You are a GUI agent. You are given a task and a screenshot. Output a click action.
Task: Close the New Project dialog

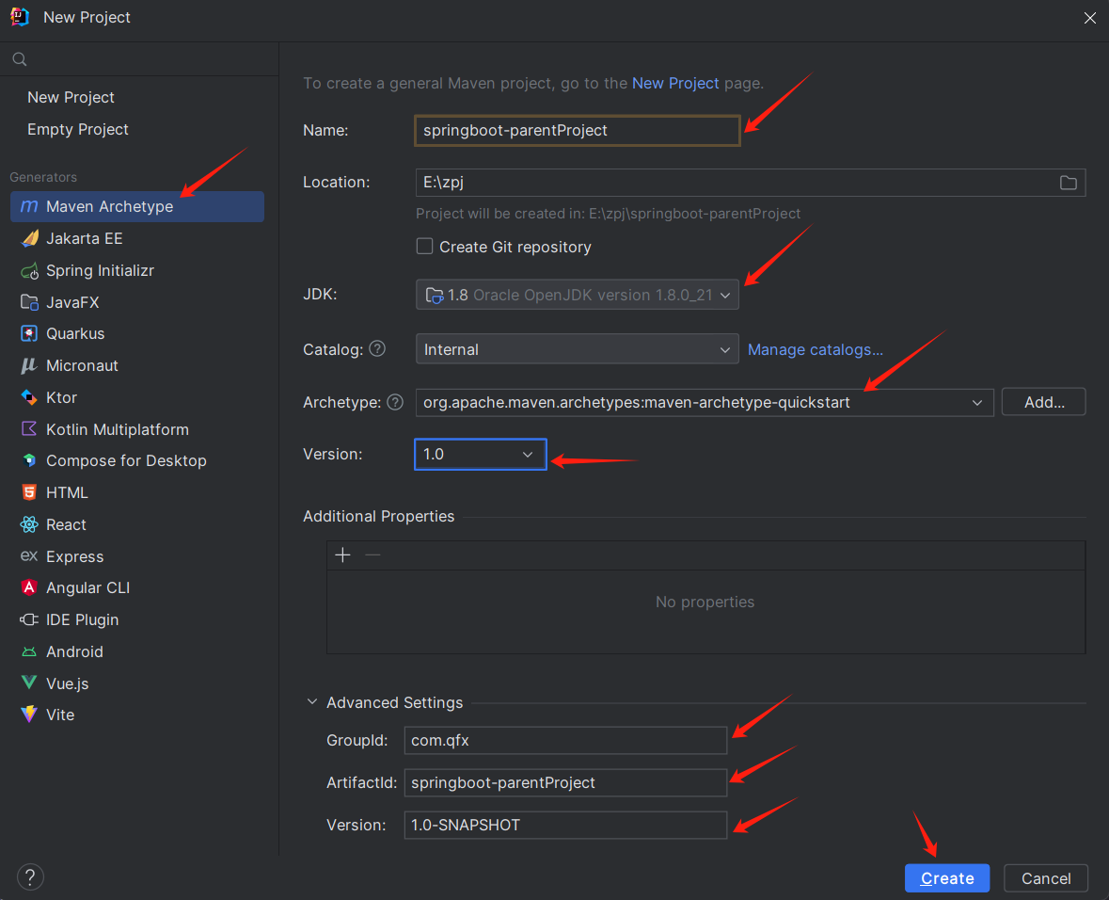click(1090, 18)
